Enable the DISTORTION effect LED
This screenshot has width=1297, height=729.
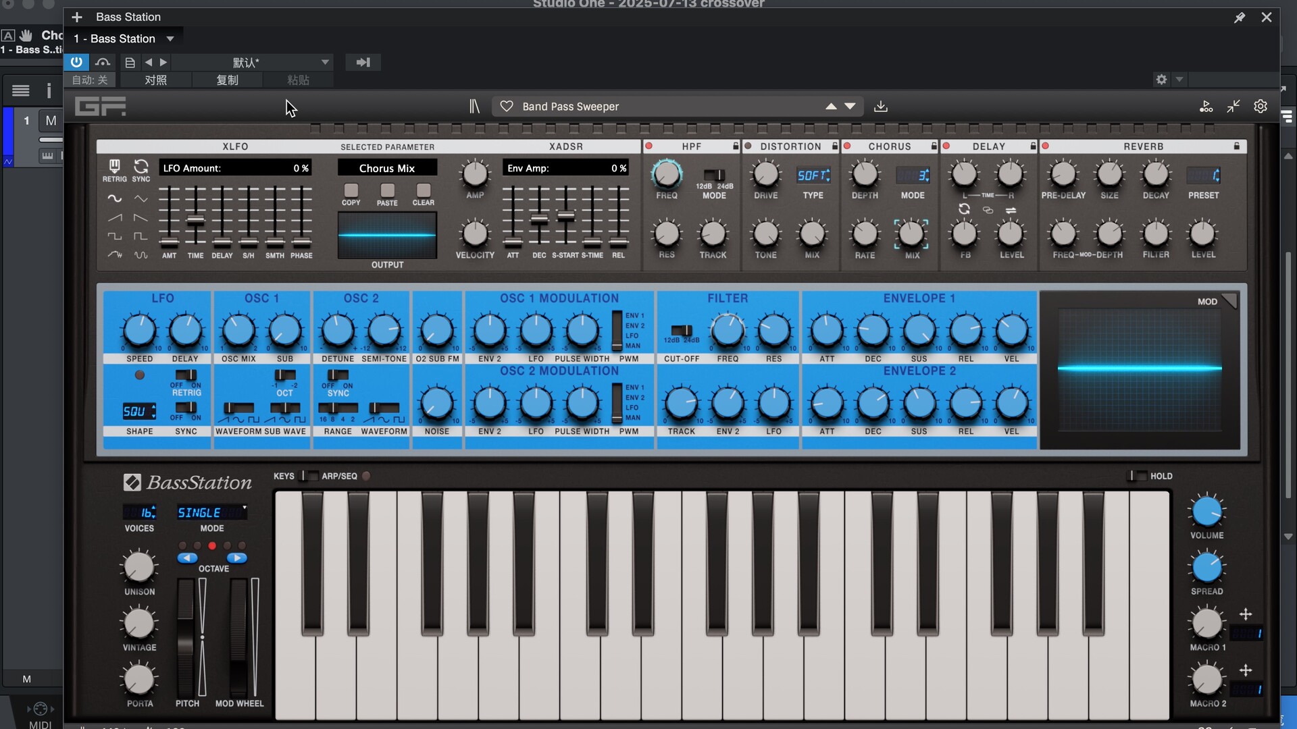pos(748,146)
